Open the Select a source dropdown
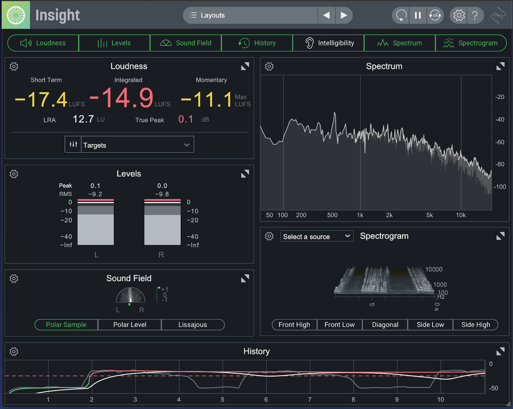This screenshot has height=409, width=513. tap(317, 236)
